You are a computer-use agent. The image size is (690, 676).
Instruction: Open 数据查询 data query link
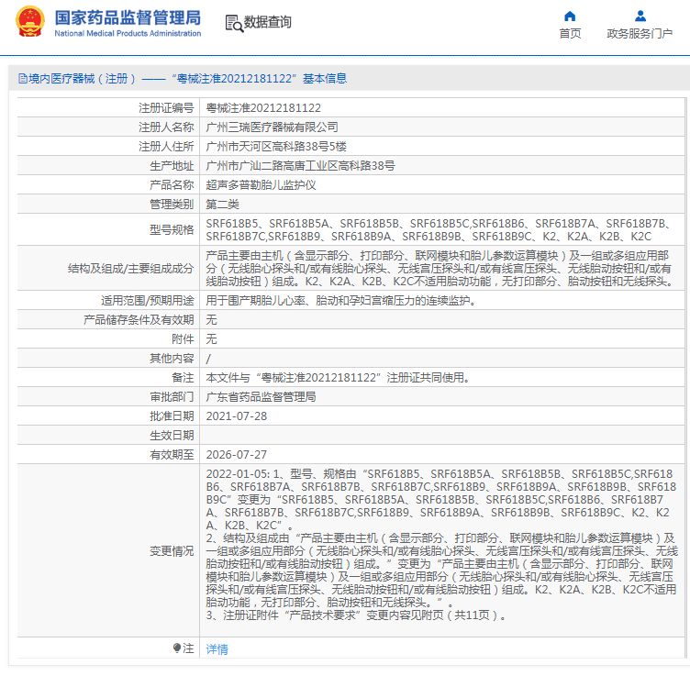[268, 22]
